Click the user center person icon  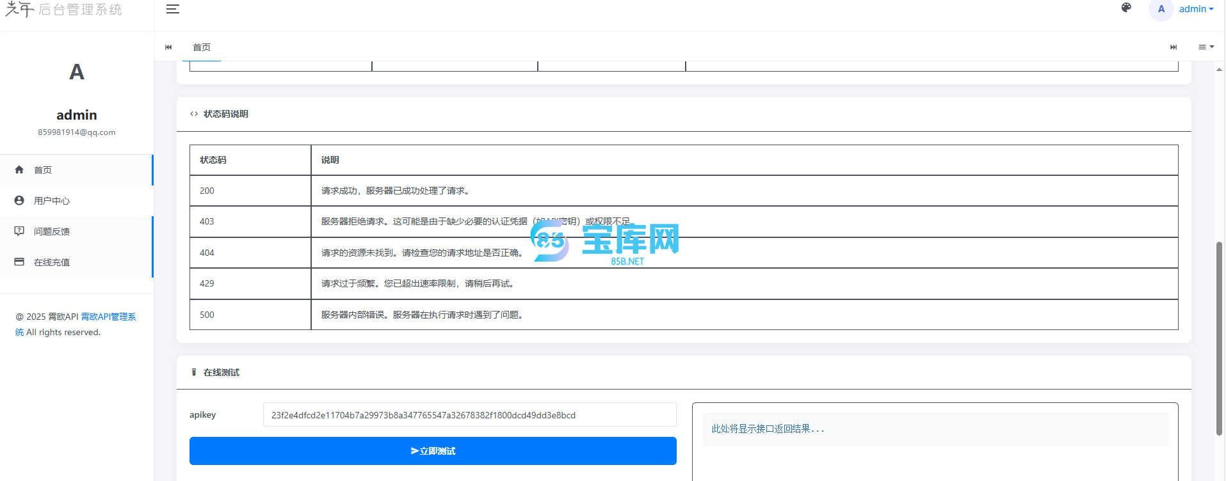[19, 200]
